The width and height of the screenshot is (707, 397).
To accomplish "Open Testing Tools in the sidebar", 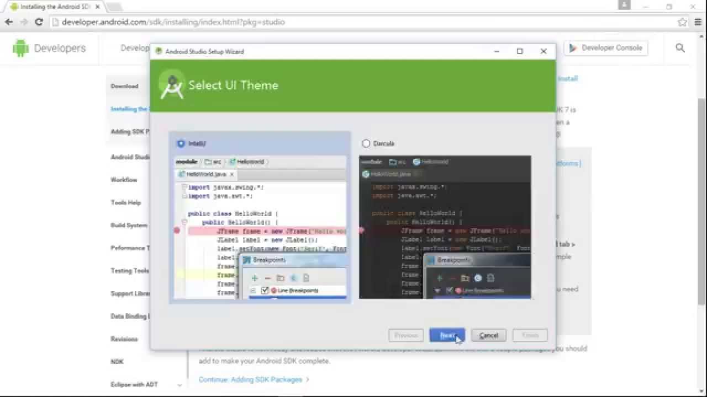I will point(130,271).
